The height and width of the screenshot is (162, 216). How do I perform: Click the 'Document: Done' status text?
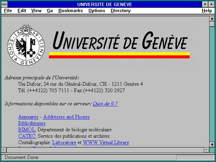click(22, 158)
